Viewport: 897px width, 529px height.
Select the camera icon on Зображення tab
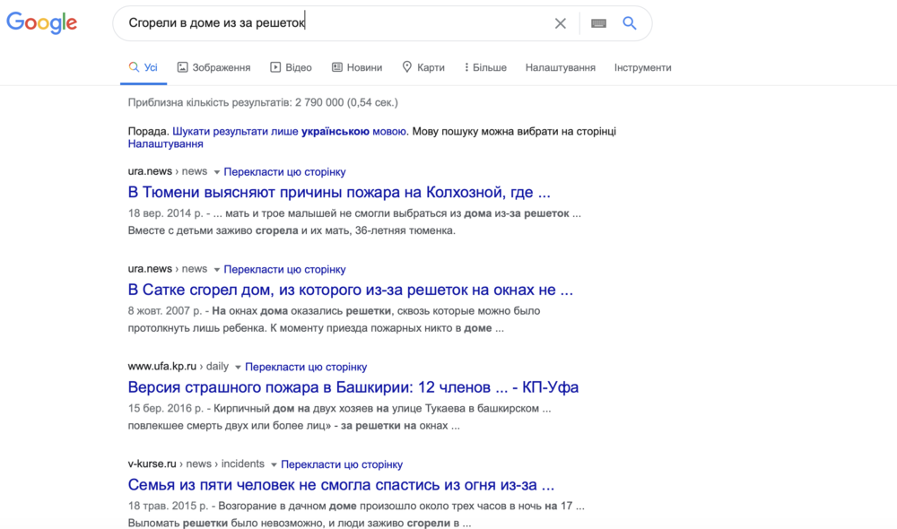click(183, 66)
